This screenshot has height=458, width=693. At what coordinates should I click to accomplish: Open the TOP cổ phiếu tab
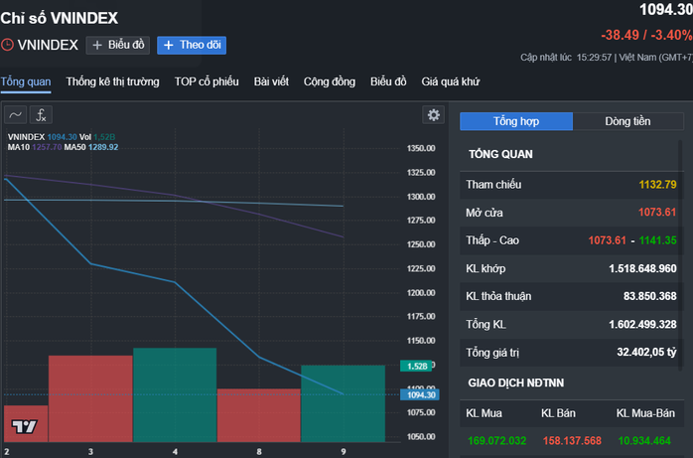tap(207, 81)
